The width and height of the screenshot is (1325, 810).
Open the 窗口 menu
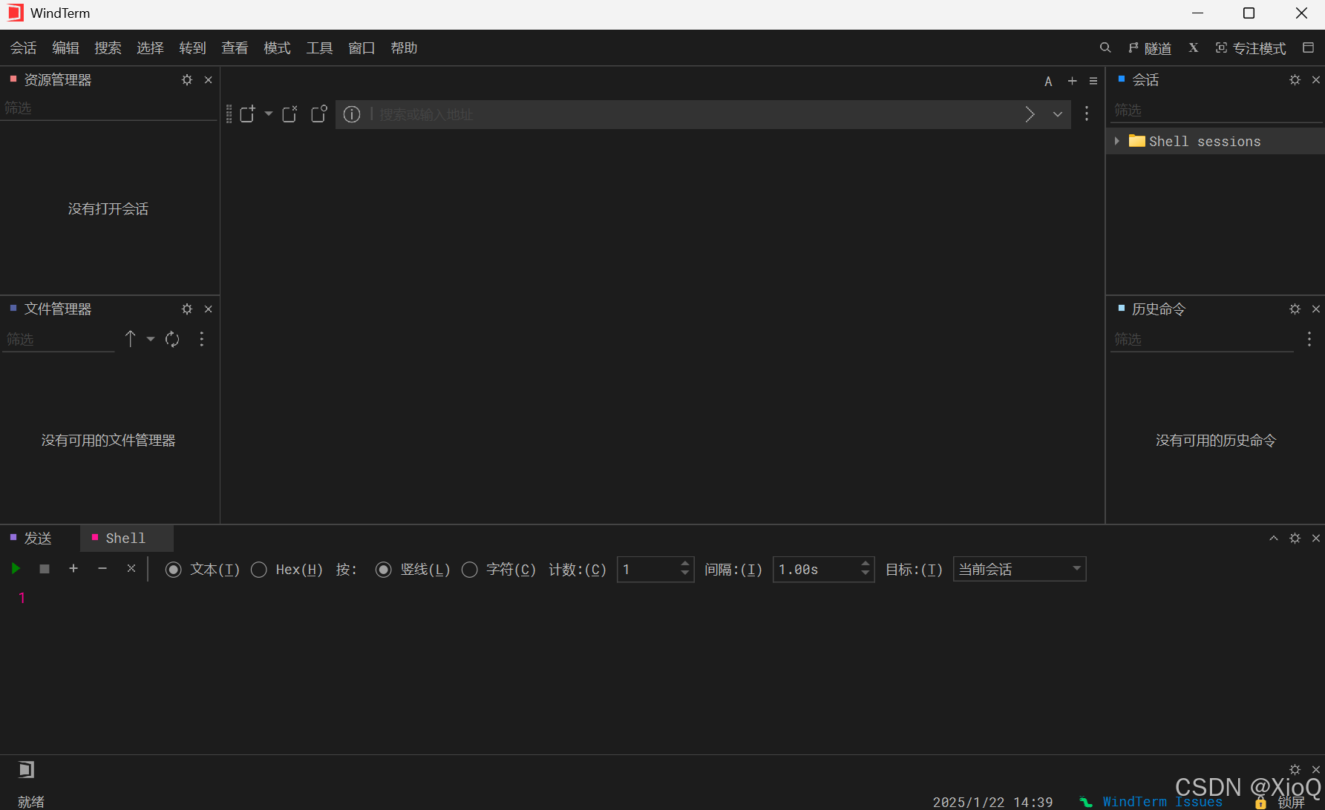pyautogui.click(x=361, y=48)
